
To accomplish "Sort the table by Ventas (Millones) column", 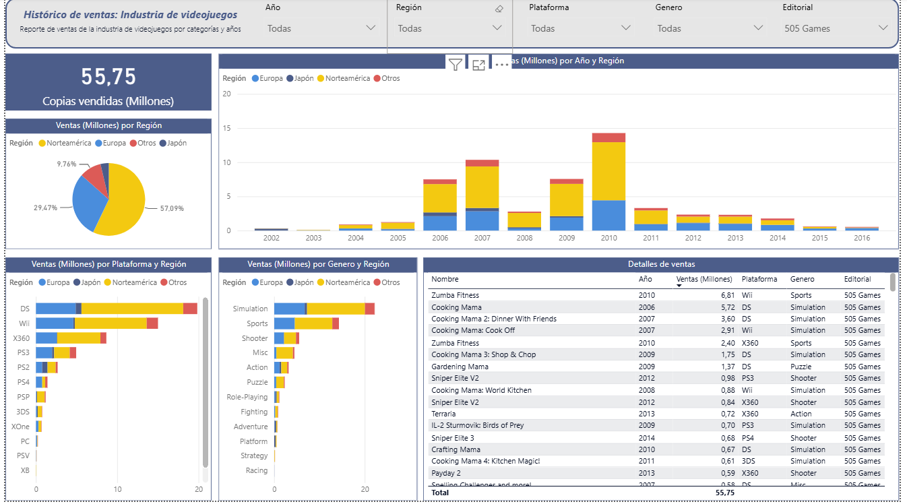I will coord(703,279).
